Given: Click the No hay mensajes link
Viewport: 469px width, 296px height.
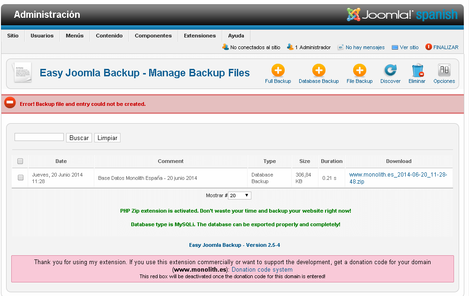Looking at the screenshot, I should 365,47.
